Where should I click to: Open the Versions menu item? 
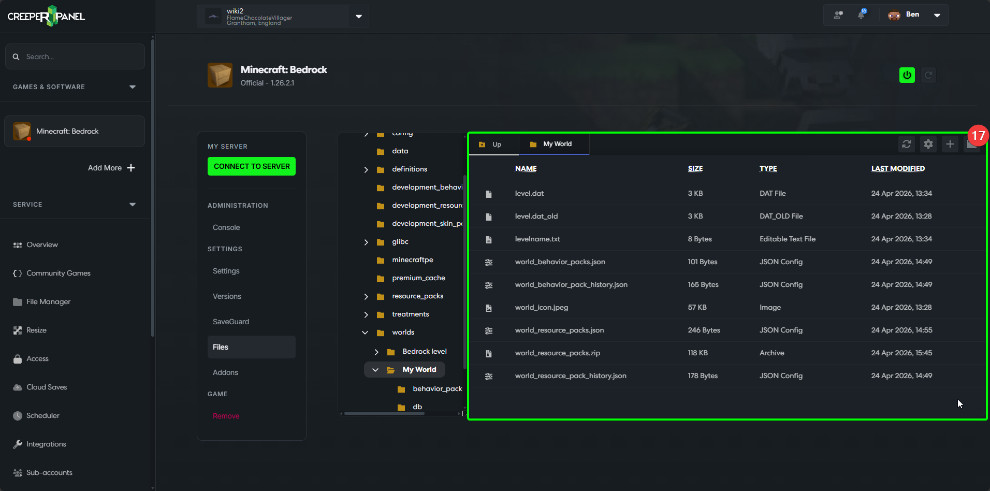227,296
